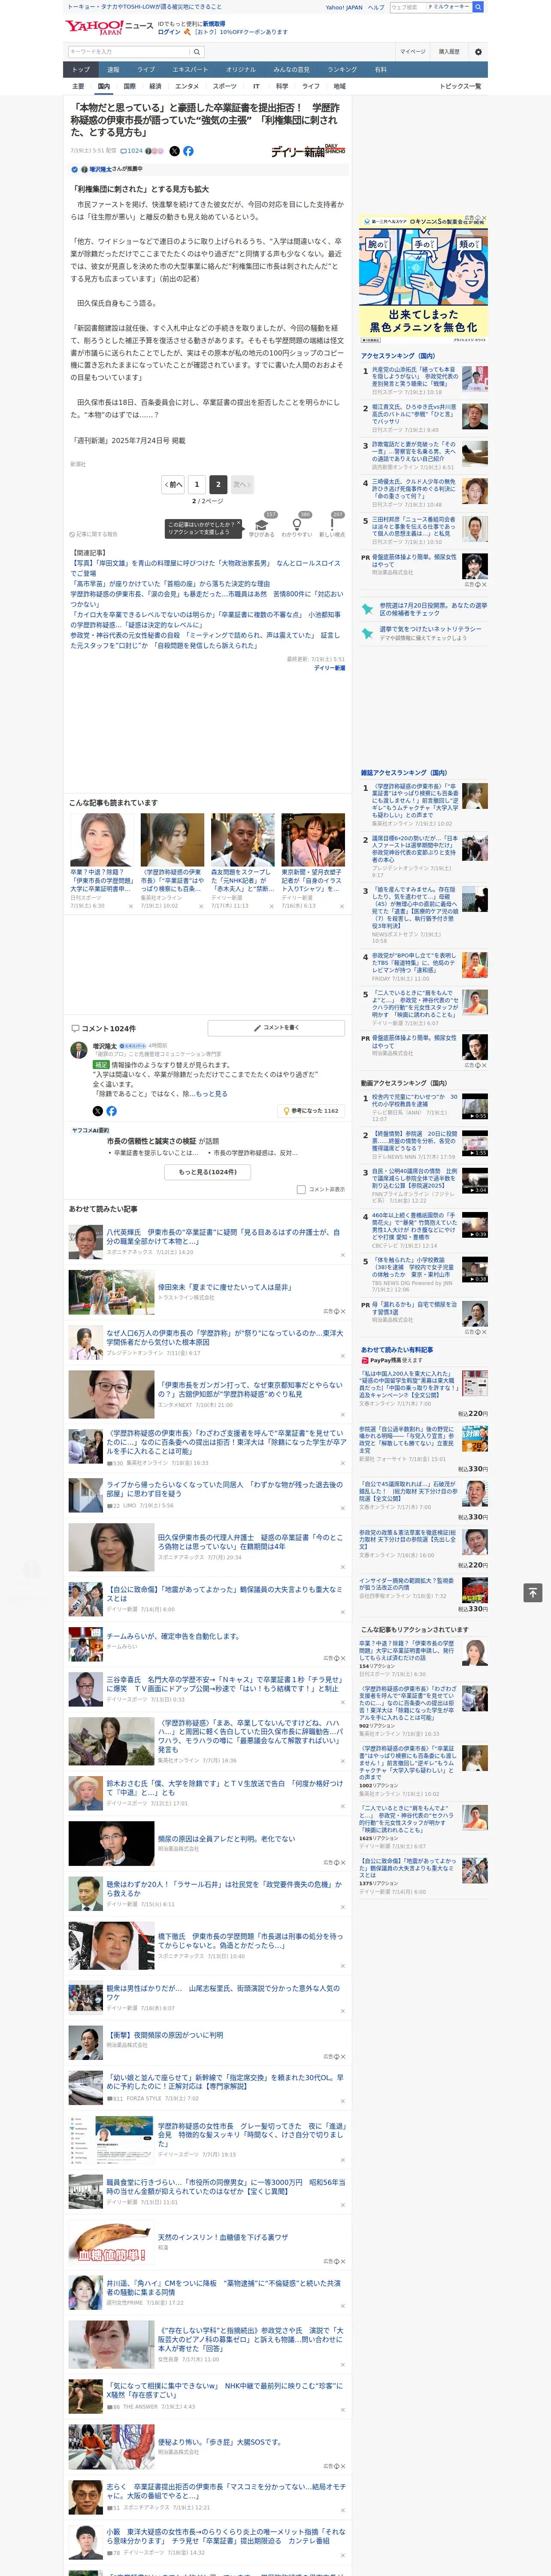Viewport: 551px width, 2576px height.
Task: Open the 森友問題をスクープ article thumbnail
Action: (x=243, y=840)
